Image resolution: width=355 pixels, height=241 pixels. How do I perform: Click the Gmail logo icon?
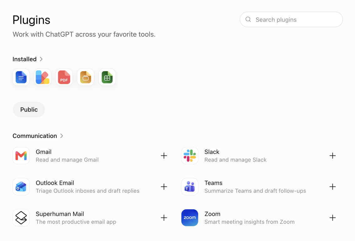(21, 156)
